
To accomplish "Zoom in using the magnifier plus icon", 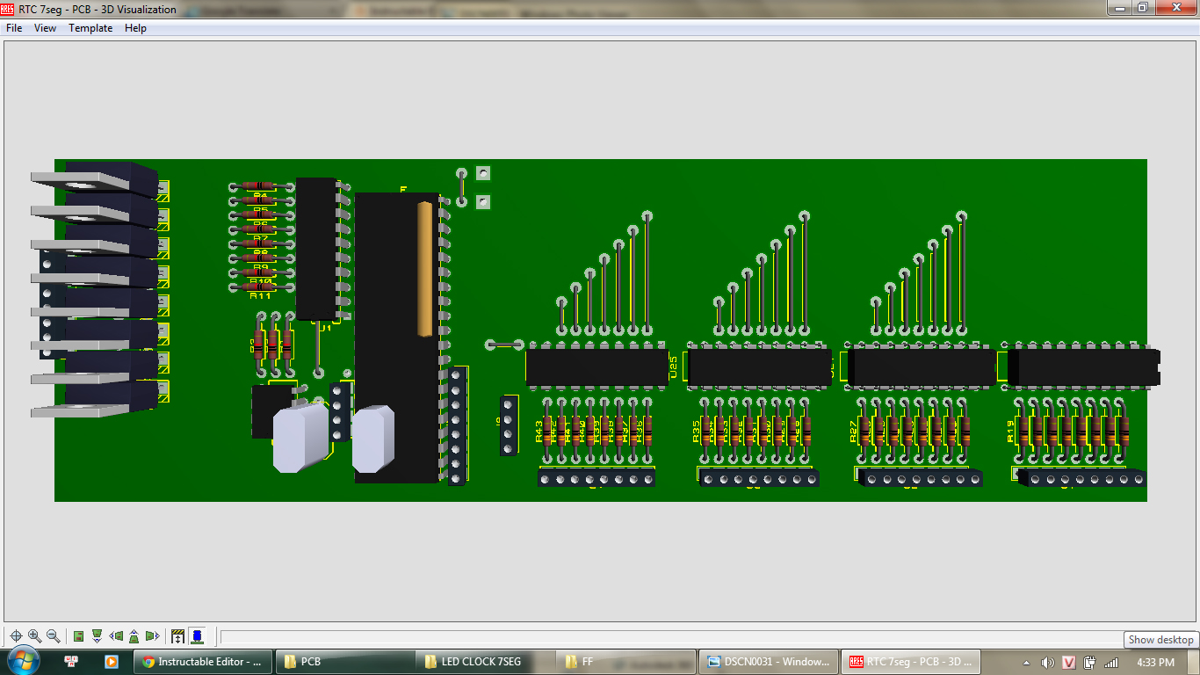I will [35, 635].
